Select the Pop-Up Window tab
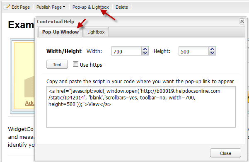 click(x=60, y=32)
